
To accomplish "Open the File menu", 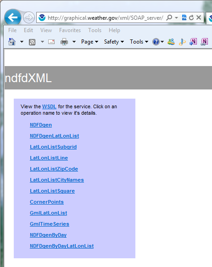I will [12, 30].
